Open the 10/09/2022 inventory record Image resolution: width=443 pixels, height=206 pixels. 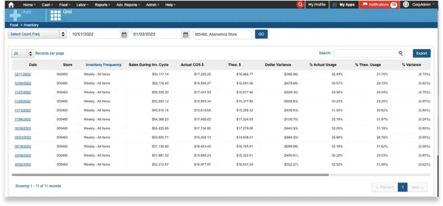[23, 156]
